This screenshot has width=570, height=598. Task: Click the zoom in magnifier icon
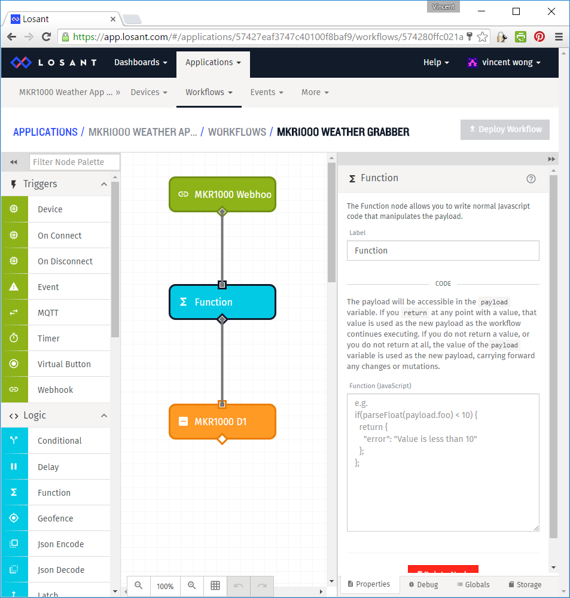(x=191, y=586)
